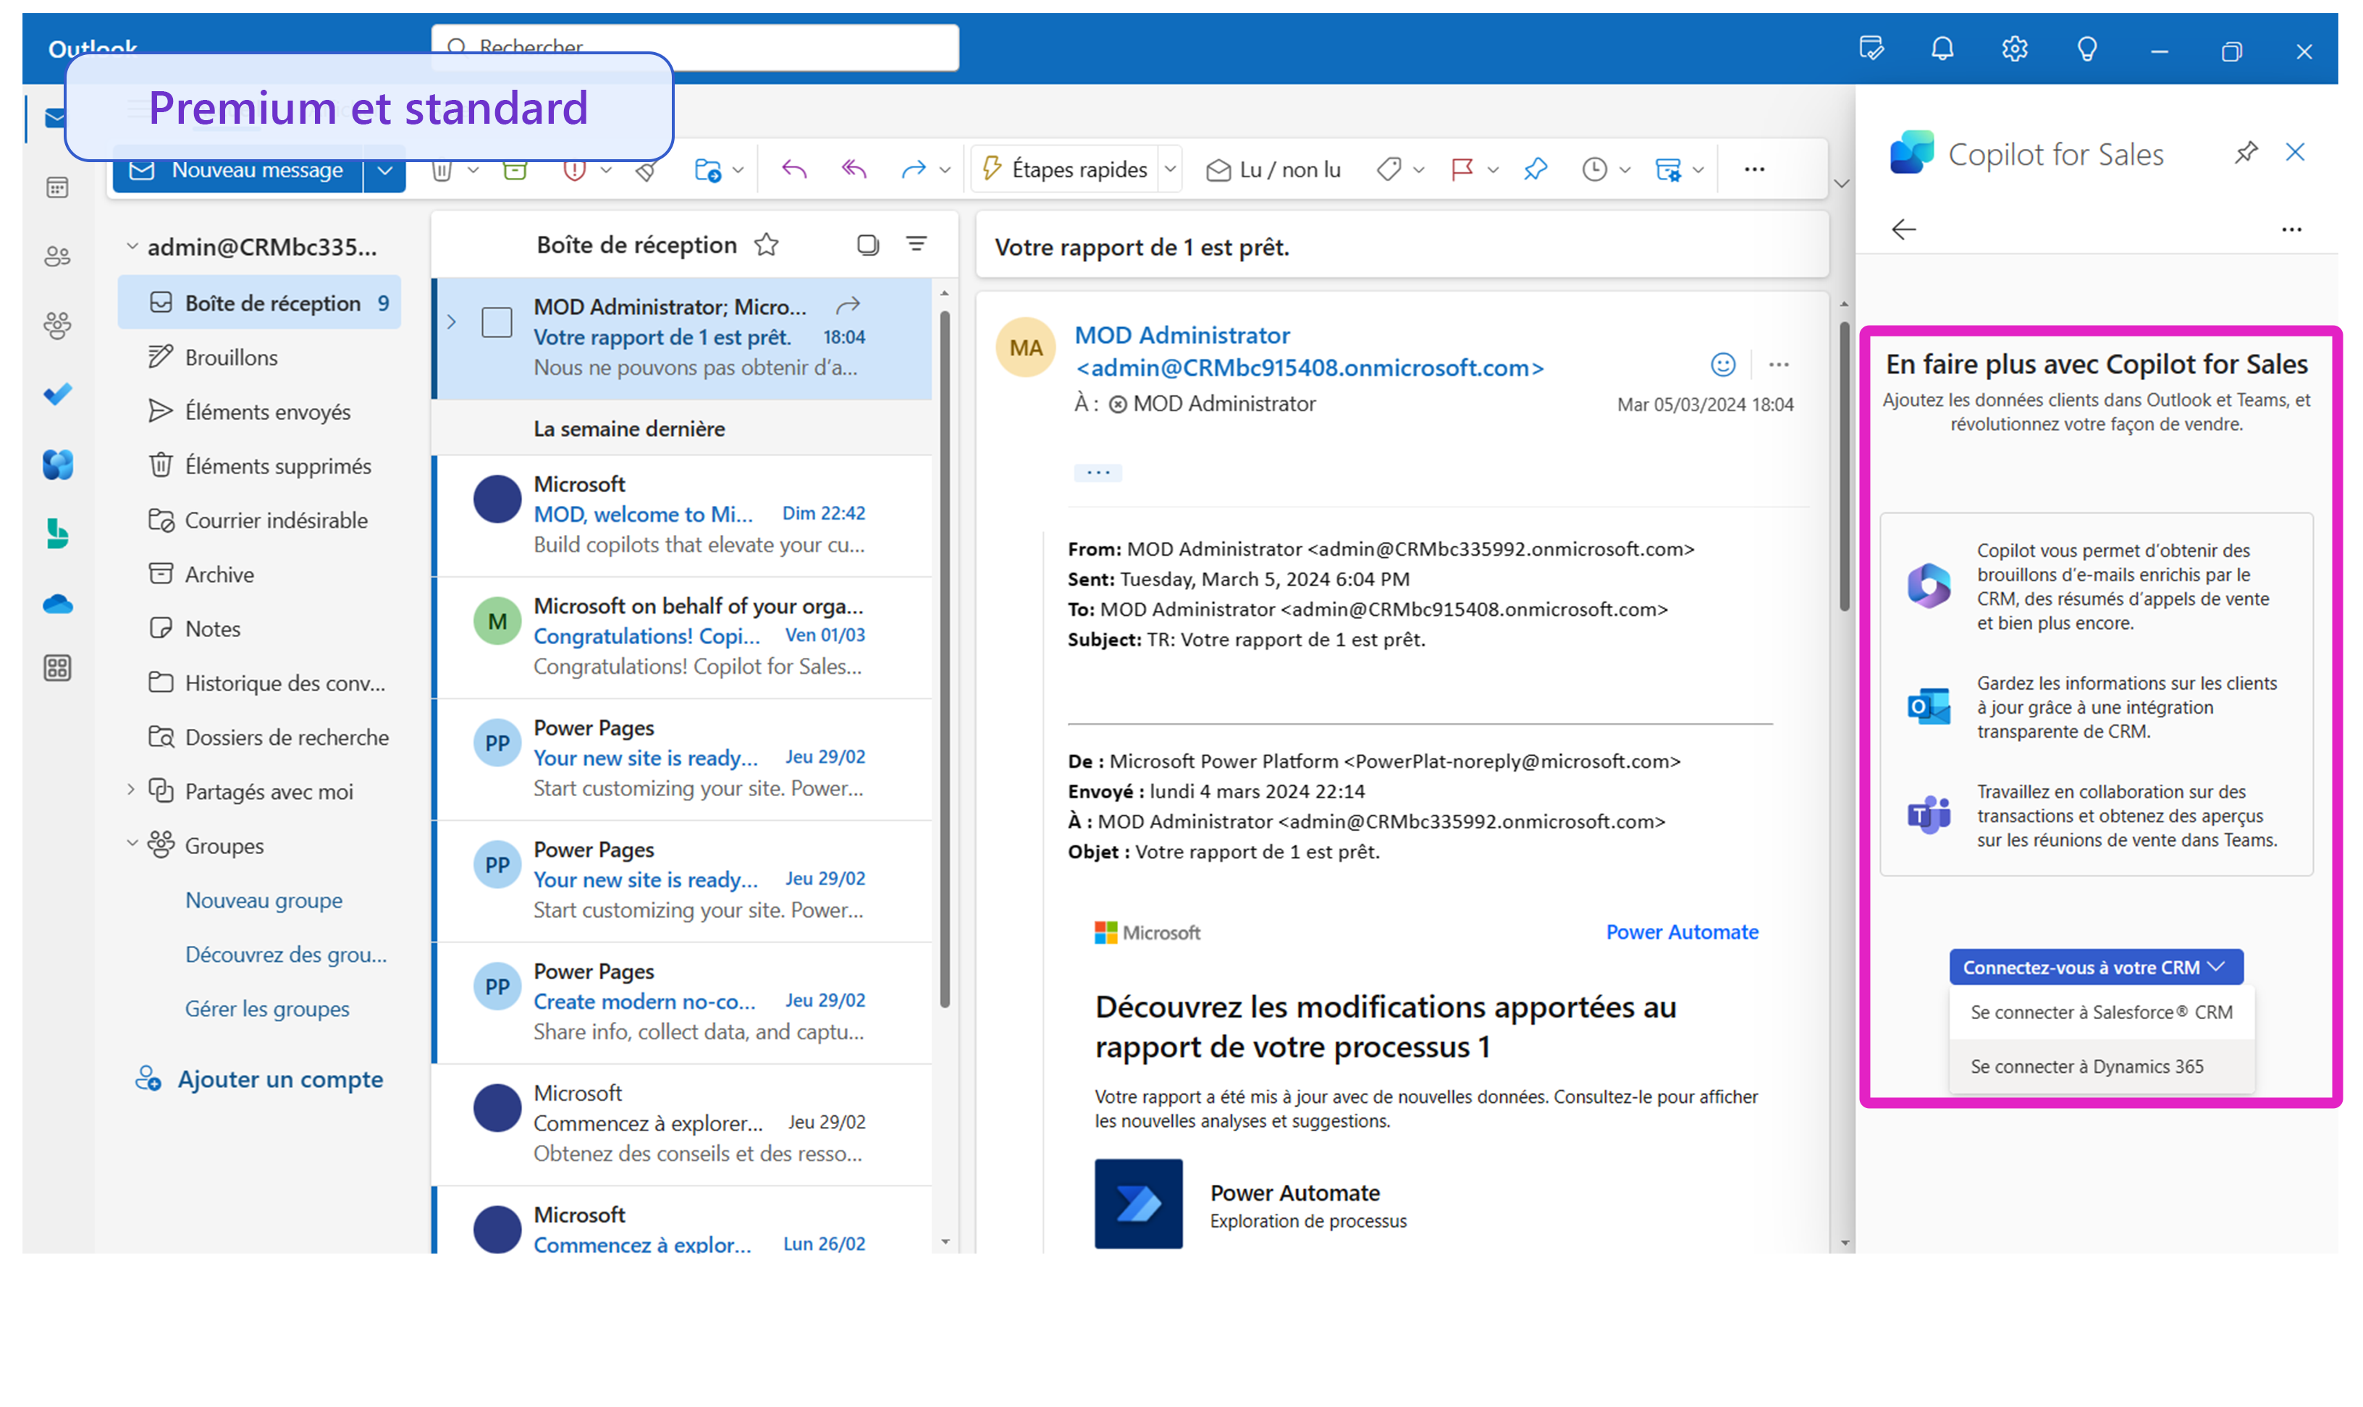Mark the inbox as favorite with the star
Image resolution: width=2363 pixels, height=1407 pixels.
pos(766,244)
